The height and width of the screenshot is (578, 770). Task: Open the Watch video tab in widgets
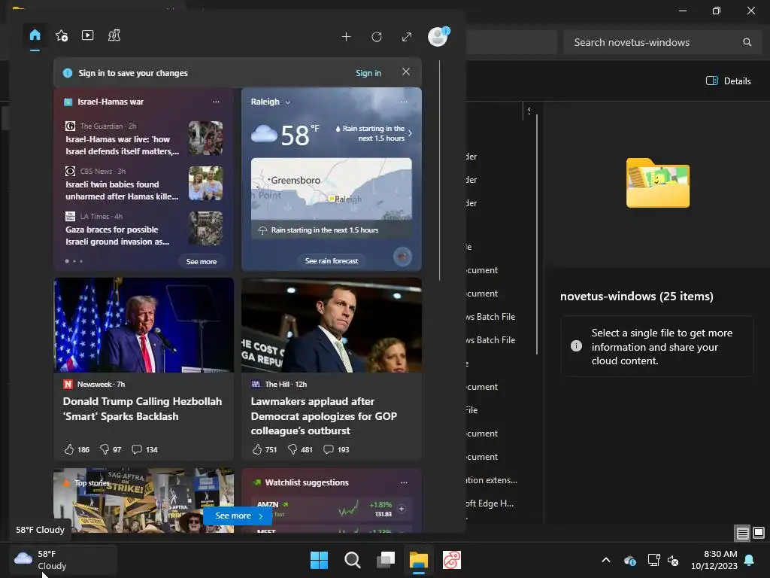88,35
